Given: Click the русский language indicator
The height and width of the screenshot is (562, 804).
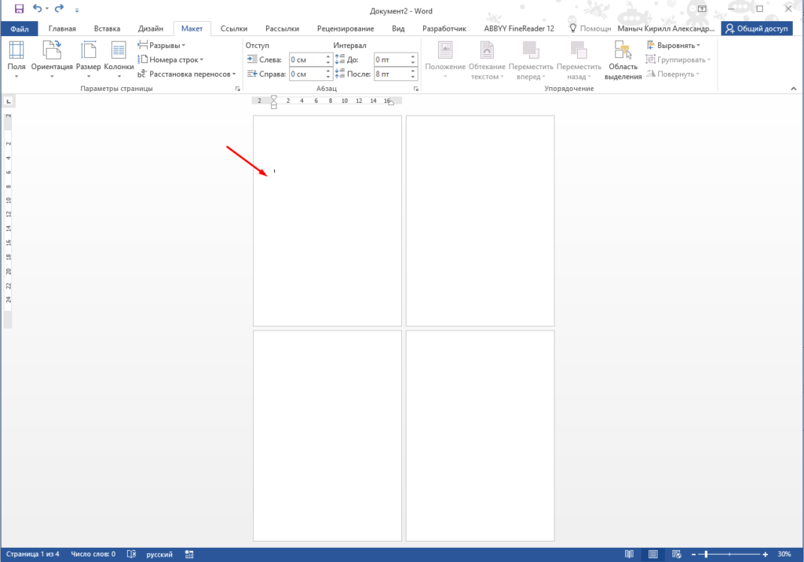Looking at the screenshot, I should [159, 554].
